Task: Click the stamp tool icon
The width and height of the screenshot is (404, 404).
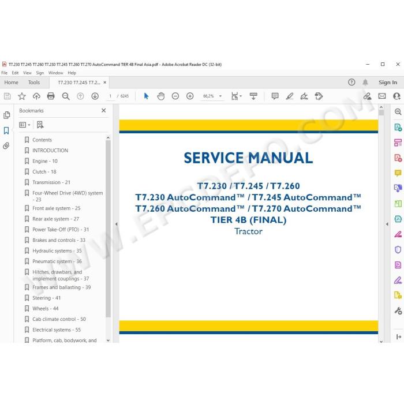Action: pos(319,96)
